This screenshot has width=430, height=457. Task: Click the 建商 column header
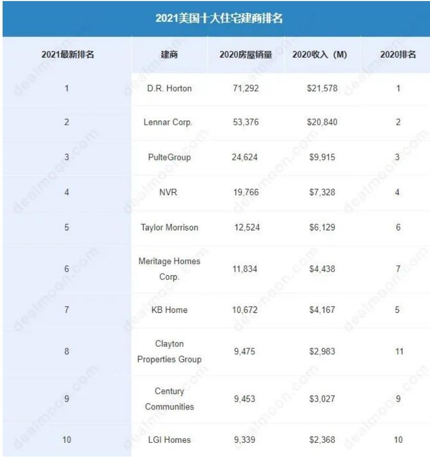(x=169, y=54)
